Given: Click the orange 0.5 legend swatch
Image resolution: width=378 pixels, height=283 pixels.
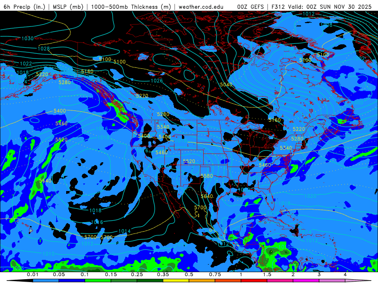Looking at the screenshot, I should point(202,281).
